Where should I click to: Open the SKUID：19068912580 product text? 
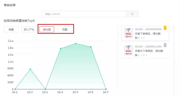click(148, 46)
